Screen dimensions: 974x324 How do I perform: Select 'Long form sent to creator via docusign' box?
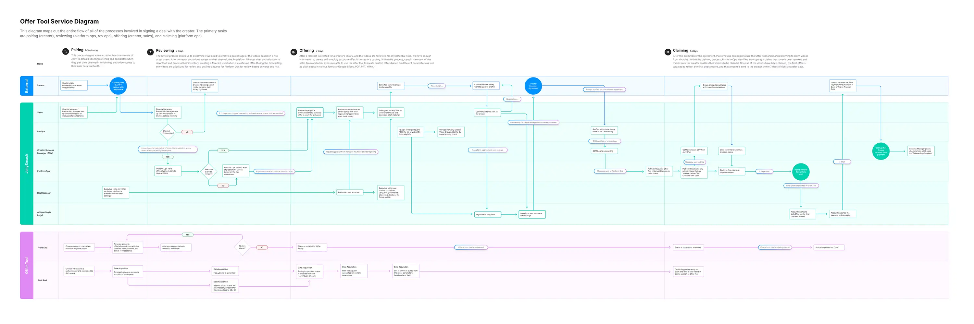pos(531,214)
